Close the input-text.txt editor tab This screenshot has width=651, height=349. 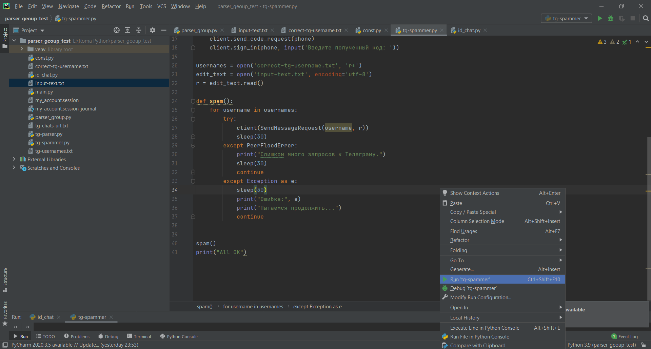tap(272, 30)
